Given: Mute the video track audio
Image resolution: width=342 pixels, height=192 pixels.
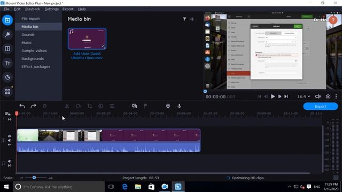Looking at the screenshot, I should click(x=10, y=140).
